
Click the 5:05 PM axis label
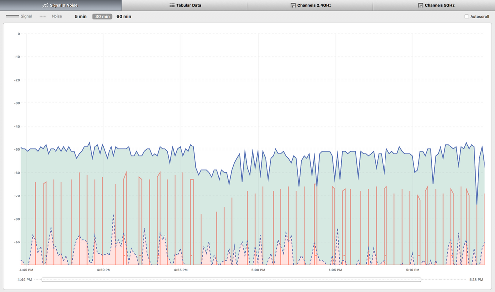tap(335, 270)
